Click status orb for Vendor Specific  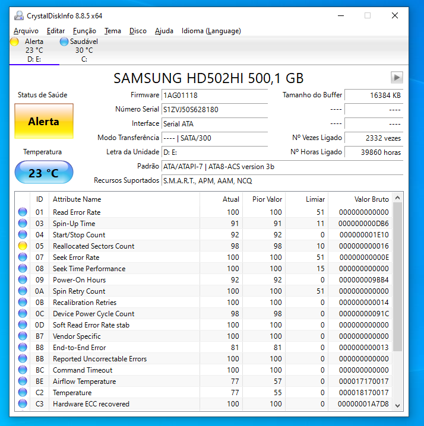23,336
